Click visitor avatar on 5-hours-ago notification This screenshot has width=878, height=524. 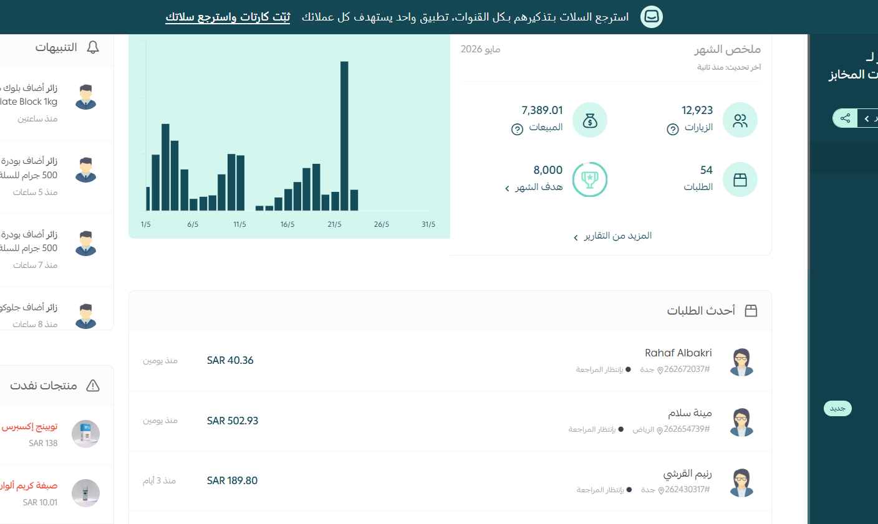85,170
